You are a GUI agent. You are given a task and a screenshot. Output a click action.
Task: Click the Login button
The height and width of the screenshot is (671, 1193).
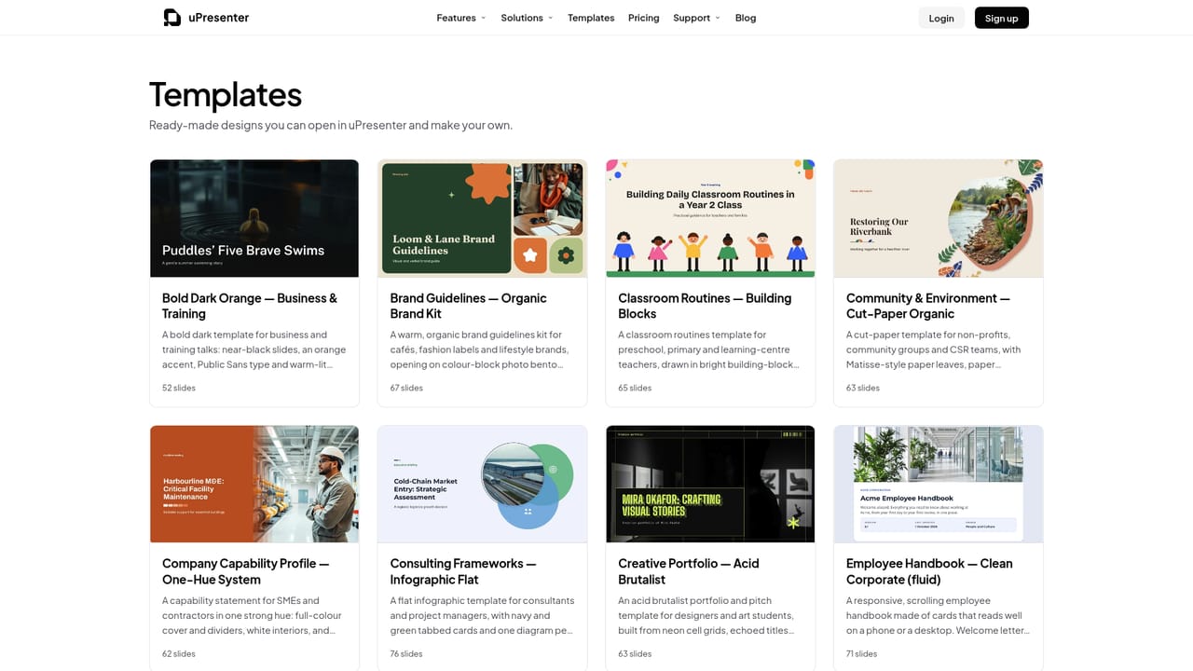pos(941,18)
